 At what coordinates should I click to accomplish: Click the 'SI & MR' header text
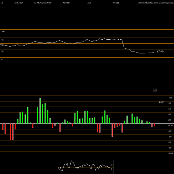point(18,3)
